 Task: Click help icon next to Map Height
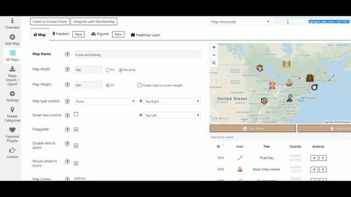pos(67,85)
